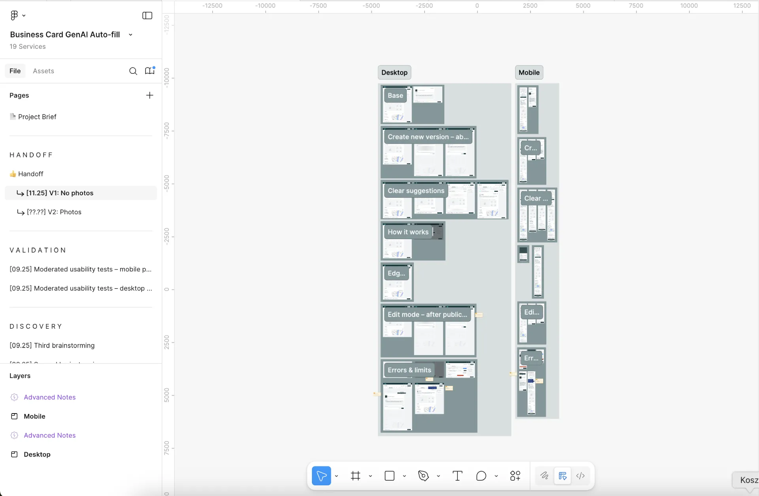Add a new page with plus icon

(x=149, y=95)
